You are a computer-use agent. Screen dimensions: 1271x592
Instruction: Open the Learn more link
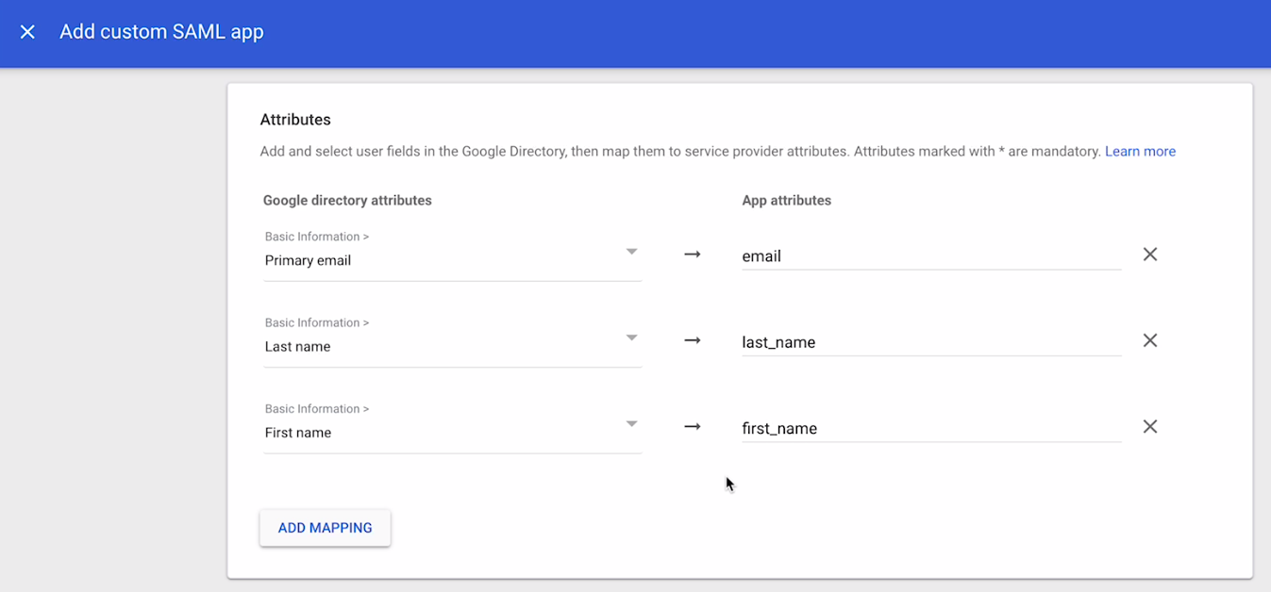pos(1140,151)
